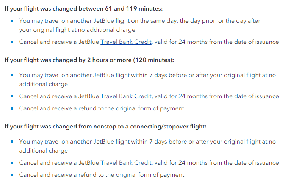Click blue bullet before 'within 7 days' item in 2 hours section
Image resolution: width=302 pixels, height=196 pixels.
pos(12,75)
